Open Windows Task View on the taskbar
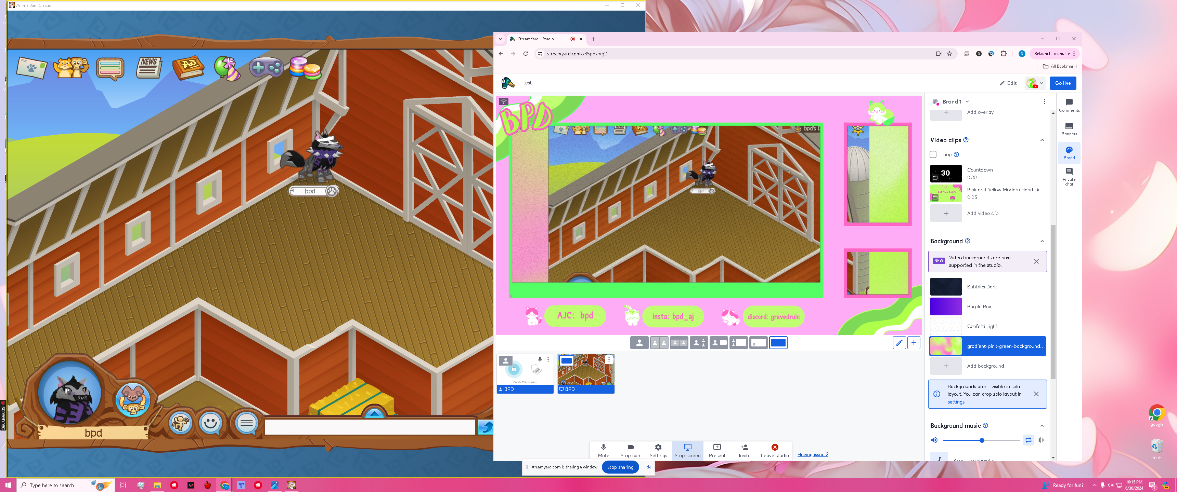 [123, 485]
